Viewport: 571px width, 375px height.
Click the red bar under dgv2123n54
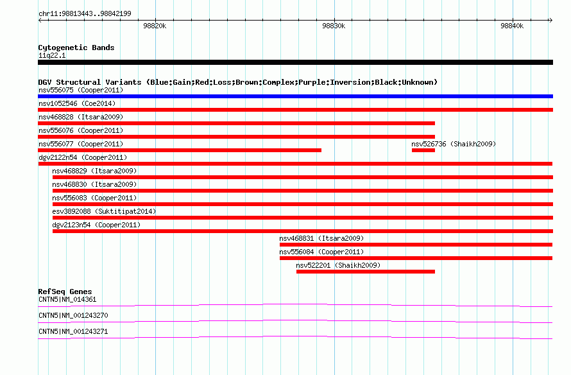(x=303, y=231)
